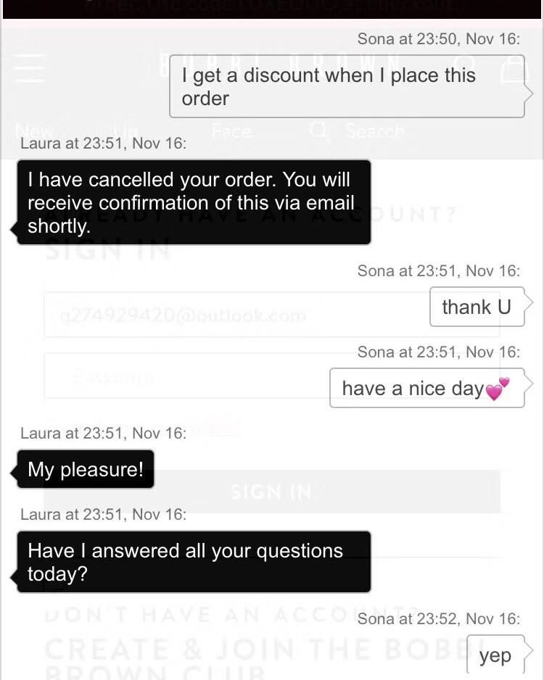Select the 'thank U' chat bubble
The width and height of the screenshot is (544, 680).
pyautogui.click(x=477, y=307)
